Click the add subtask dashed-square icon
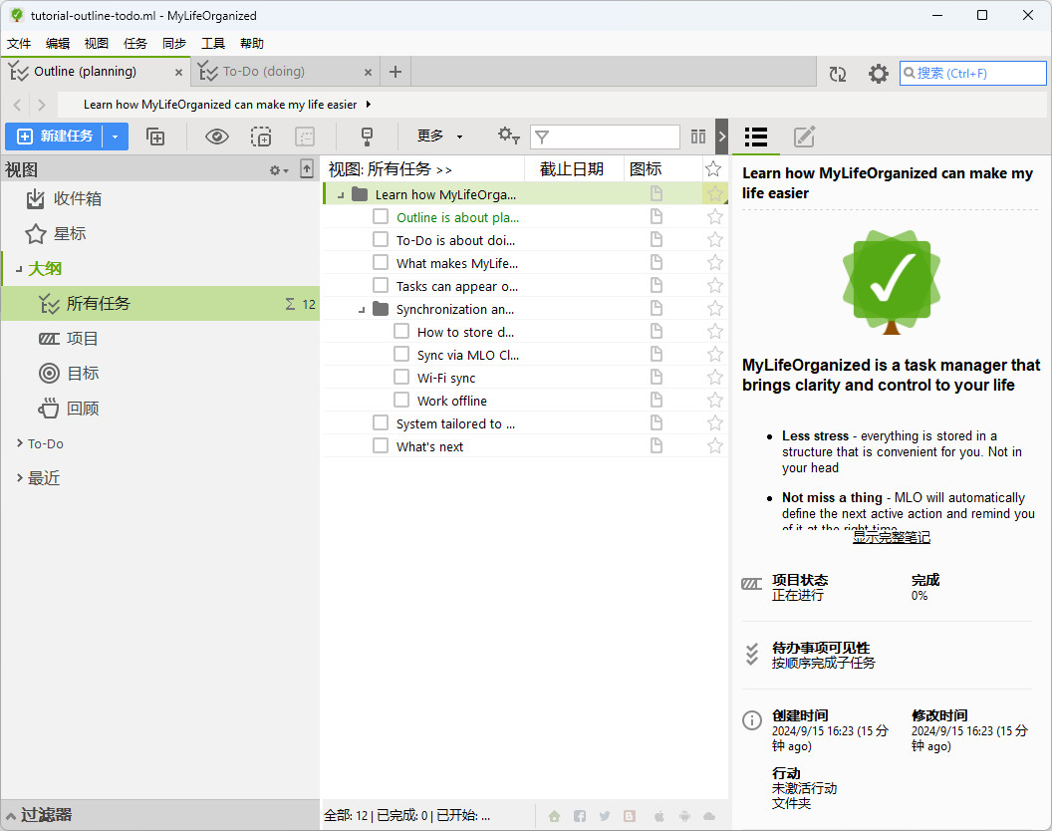 click(261, 137)
